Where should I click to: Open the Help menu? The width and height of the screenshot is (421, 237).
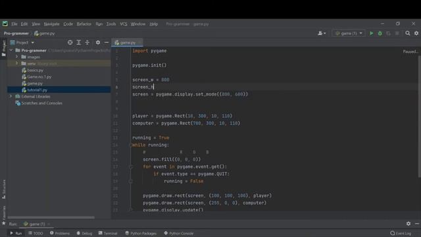pos(153,24)
